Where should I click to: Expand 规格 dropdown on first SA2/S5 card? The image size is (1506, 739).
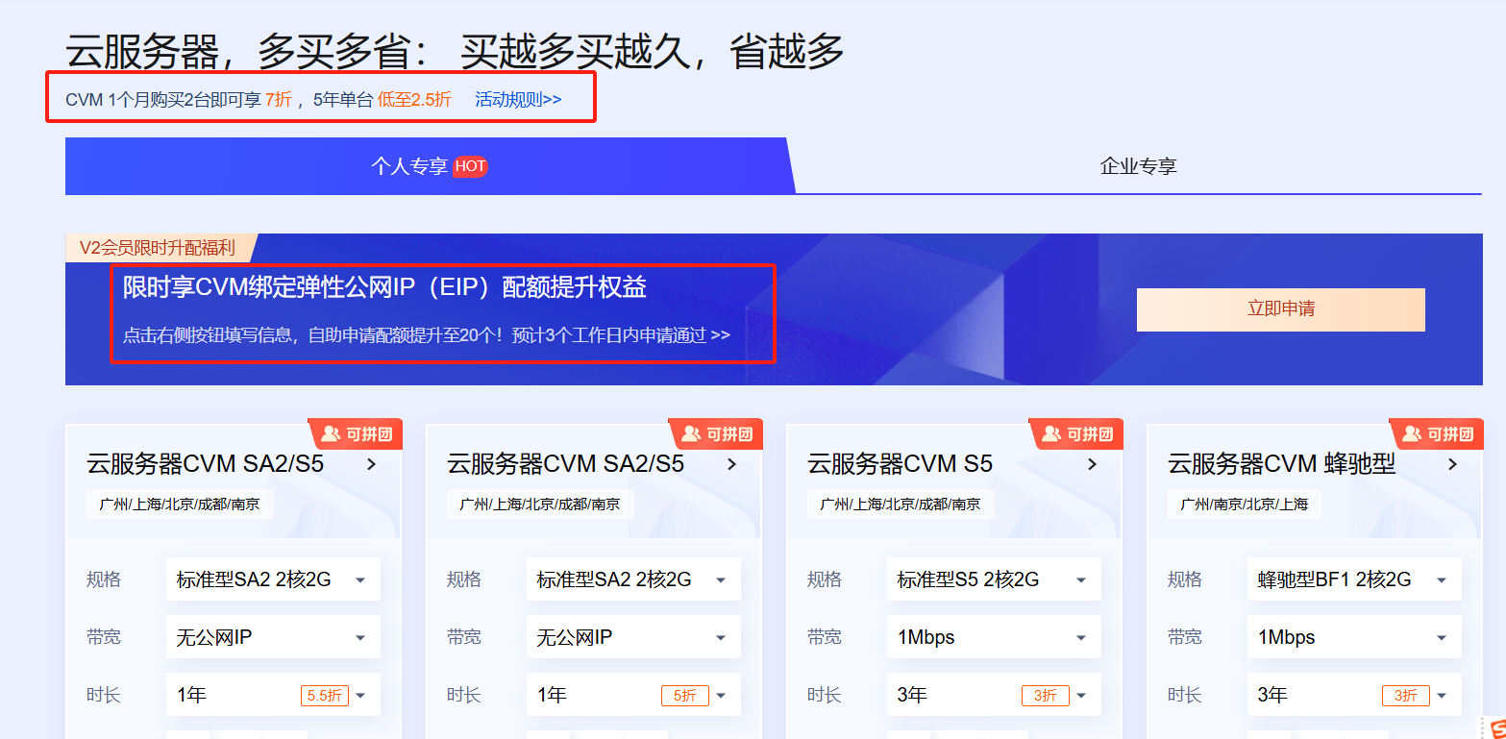point(273,579)
